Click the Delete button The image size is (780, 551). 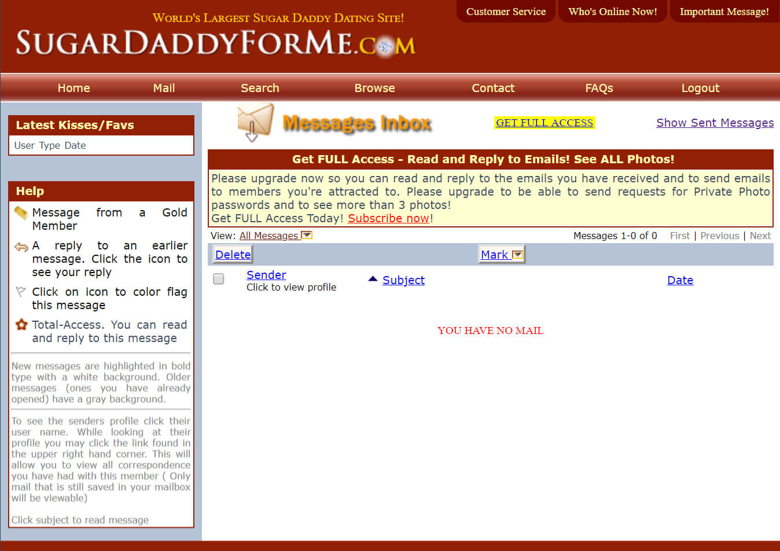[233, 255]
